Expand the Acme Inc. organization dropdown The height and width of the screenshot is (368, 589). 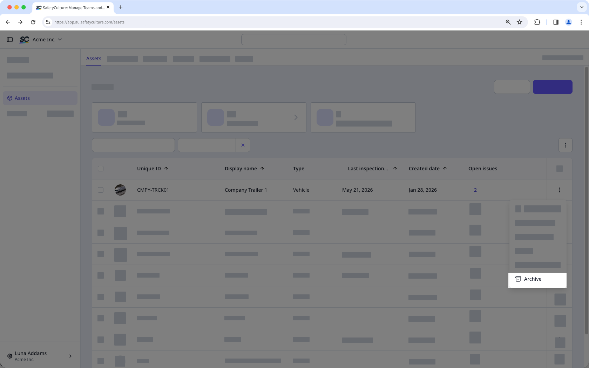[47, 40]
